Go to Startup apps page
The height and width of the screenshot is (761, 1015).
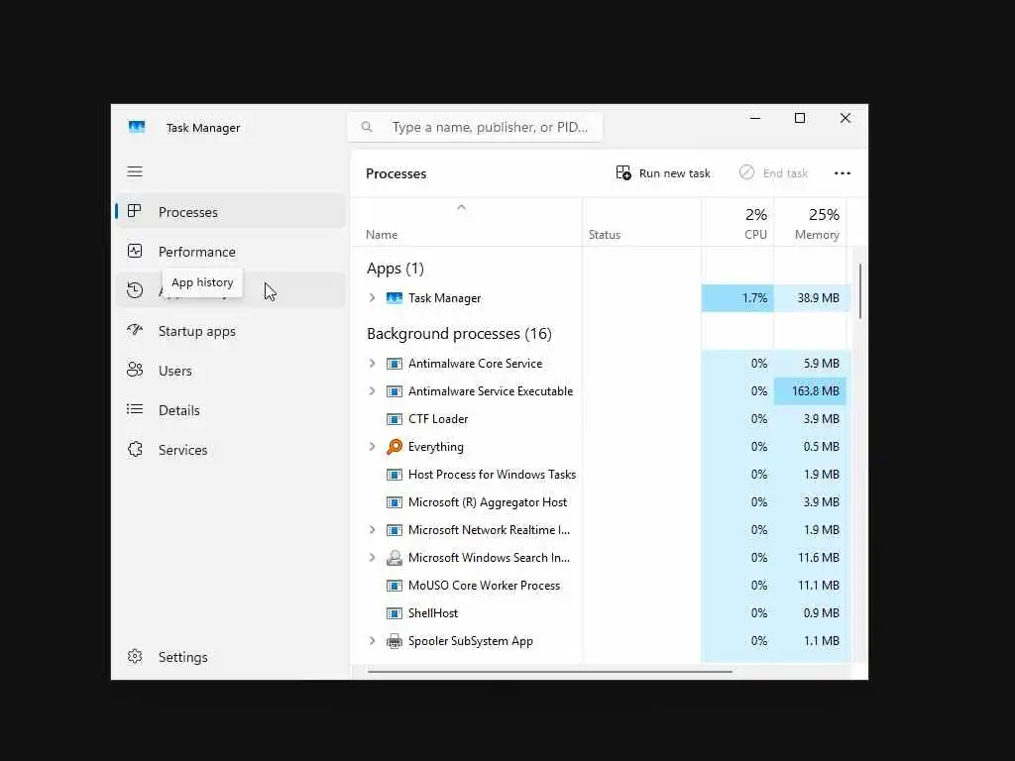pos(231,331)
